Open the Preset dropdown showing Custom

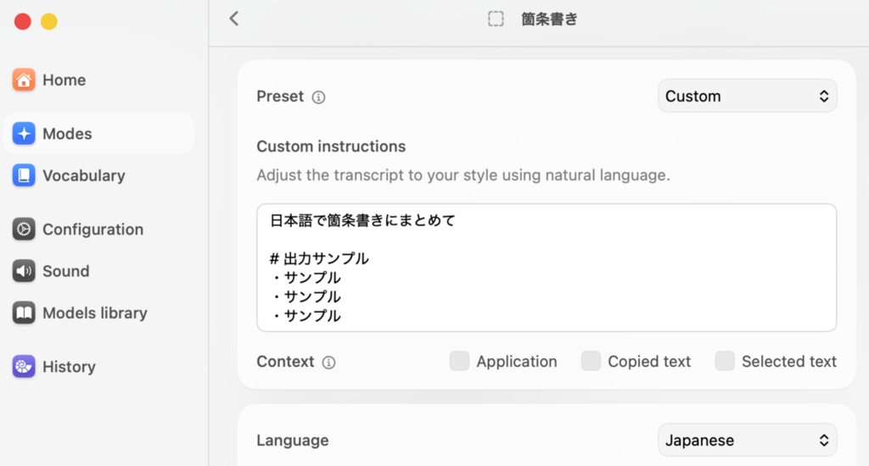pos(747,97)
